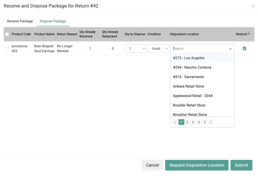Screen dimensions: 258x178
Task: Uncheck the Restock checkbox
Action: pos(244,48)
